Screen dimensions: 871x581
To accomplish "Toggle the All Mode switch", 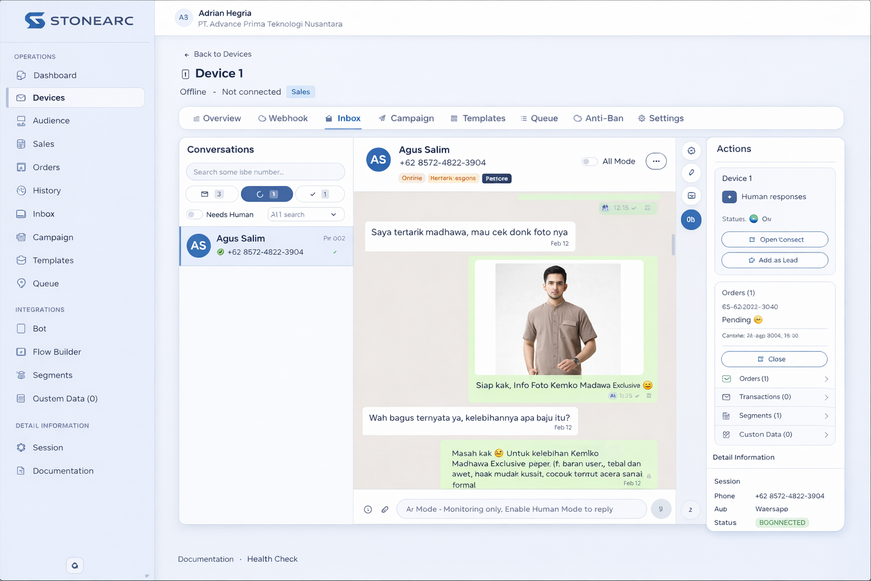I will [590, 162].
